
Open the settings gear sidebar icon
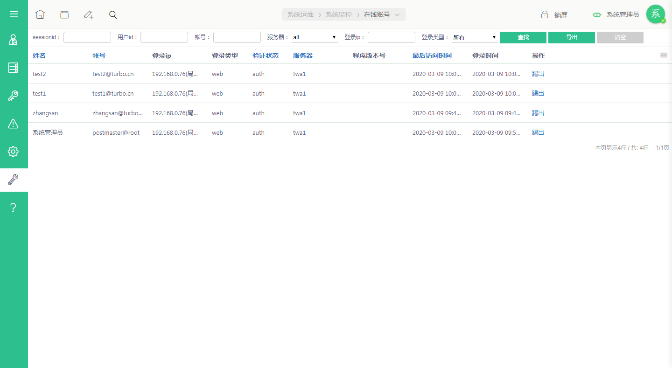coord(14,152)
